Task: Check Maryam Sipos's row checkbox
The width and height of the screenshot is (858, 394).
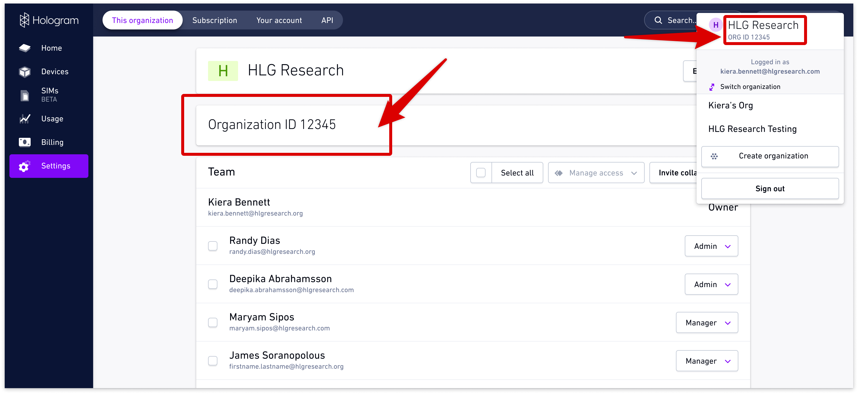Action: coord(213,322)
